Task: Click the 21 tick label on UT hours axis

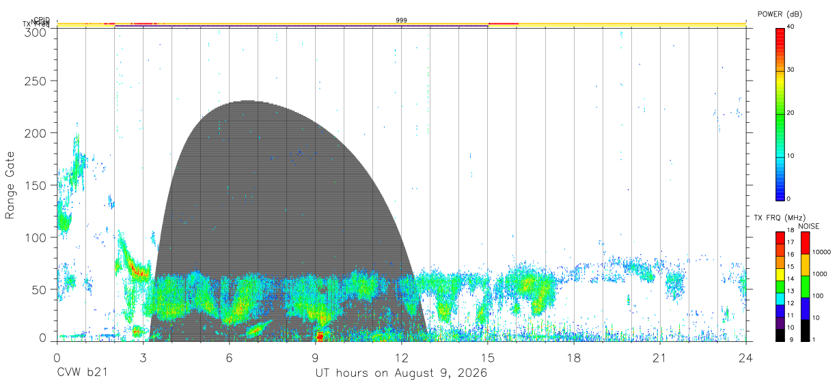Action: tap(660, 358)
